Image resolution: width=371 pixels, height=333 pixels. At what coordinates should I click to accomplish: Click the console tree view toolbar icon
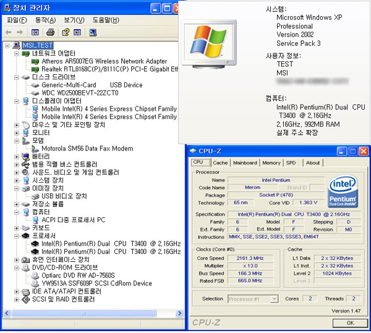[35, 32]
